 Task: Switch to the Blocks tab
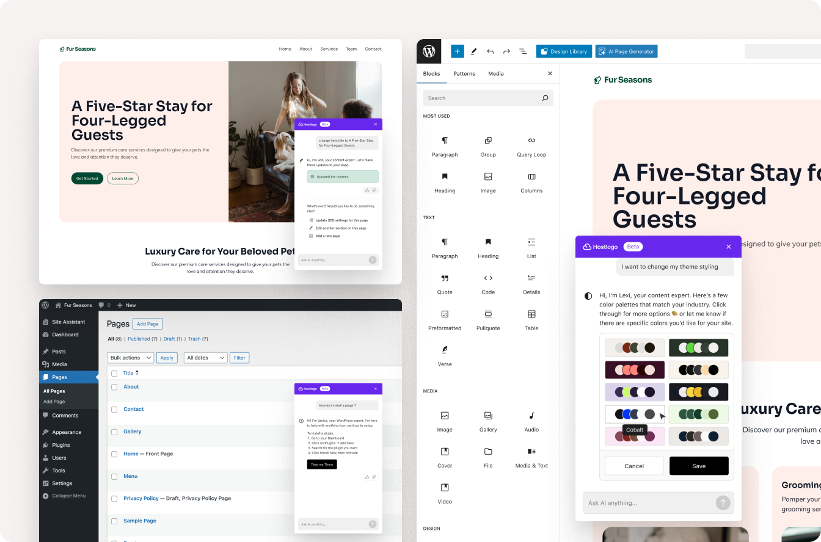[431, 73]
